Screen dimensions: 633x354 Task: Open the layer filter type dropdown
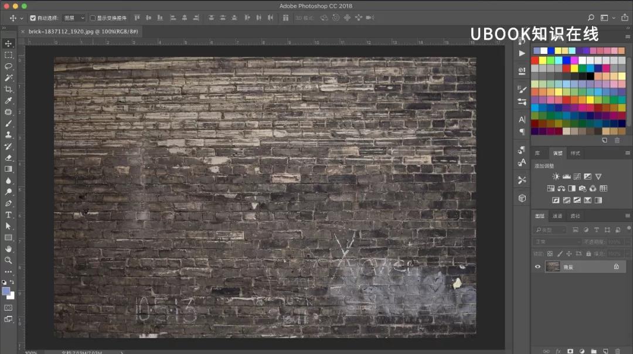pos(550,230)
